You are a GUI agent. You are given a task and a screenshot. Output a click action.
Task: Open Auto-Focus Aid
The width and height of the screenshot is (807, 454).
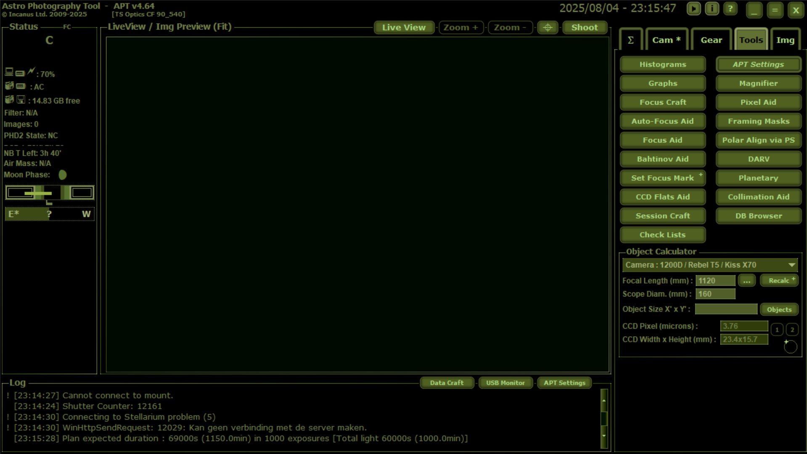pos(663,121)
